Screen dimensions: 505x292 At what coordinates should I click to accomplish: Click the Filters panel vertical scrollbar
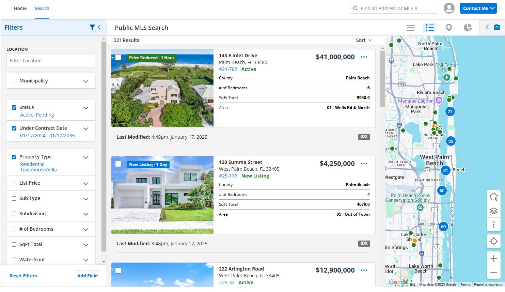(104, 147)
